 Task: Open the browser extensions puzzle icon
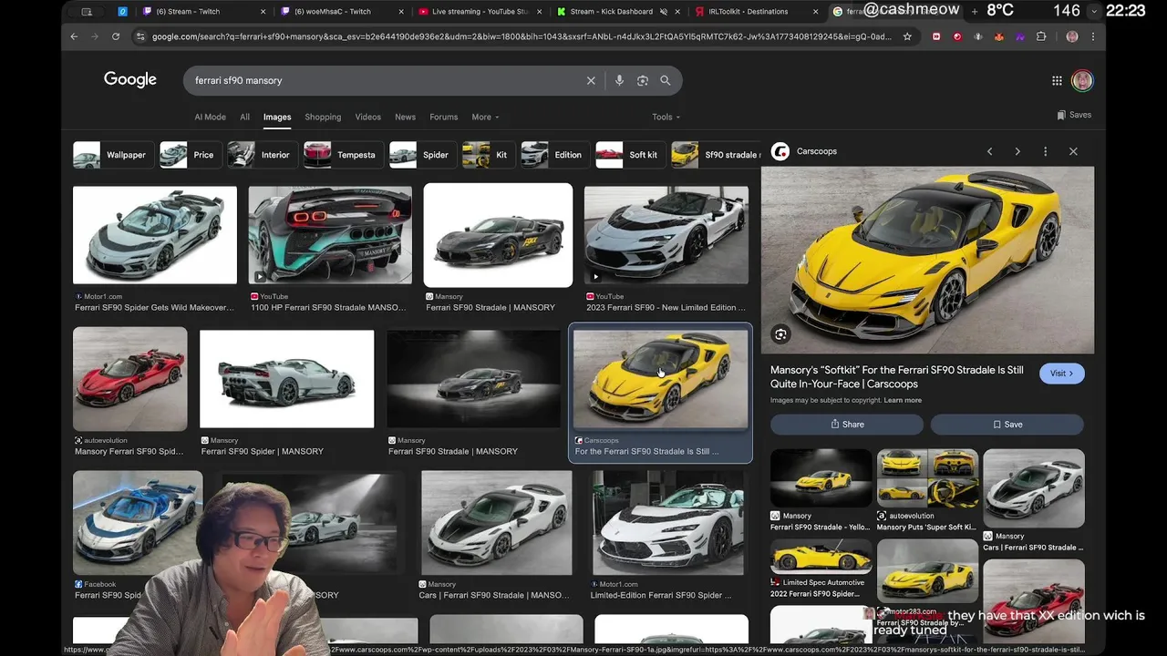pos(1041,36)
